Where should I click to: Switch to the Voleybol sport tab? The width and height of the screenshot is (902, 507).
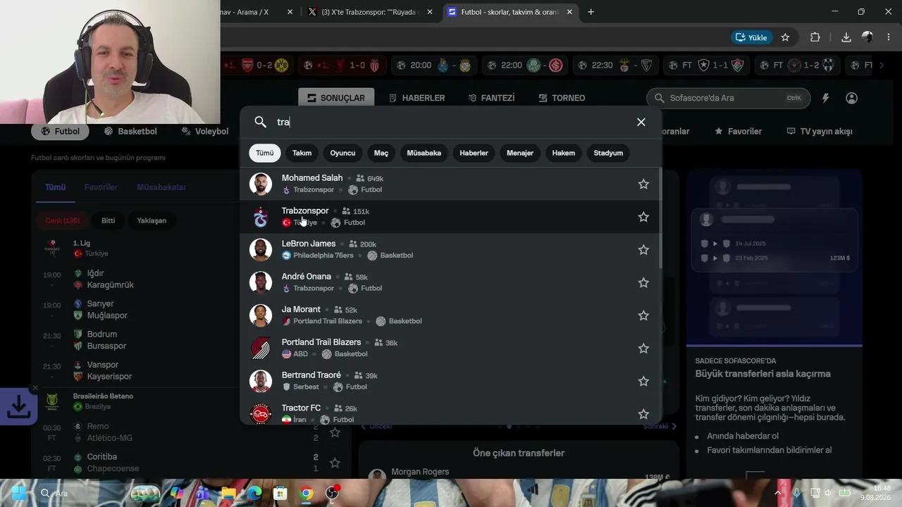[x=205, y=131]
